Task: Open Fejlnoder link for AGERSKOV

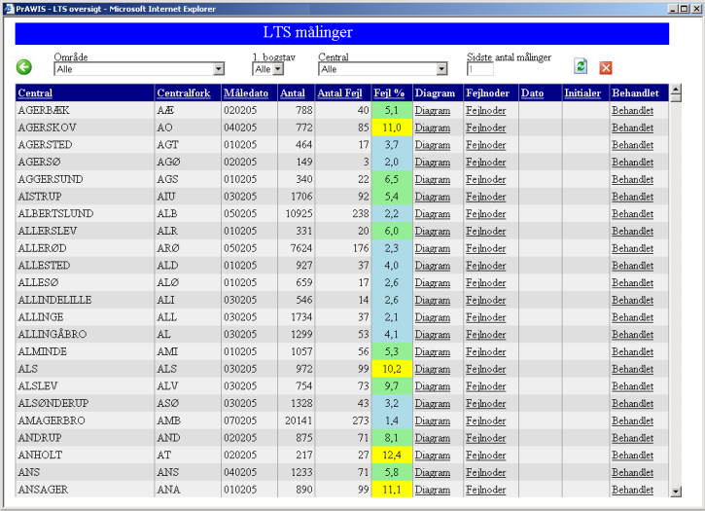Action: click(485, 128)
